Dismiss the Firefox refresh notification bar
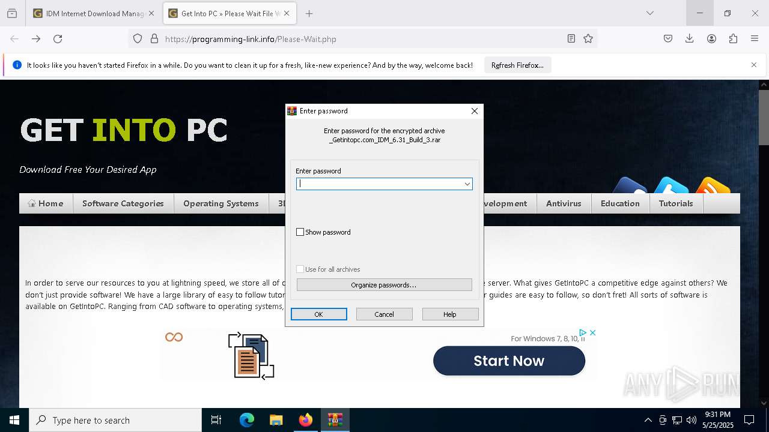The width and height of the screenshot is (769, 432). pyautogui.click(x=754, y=65)
